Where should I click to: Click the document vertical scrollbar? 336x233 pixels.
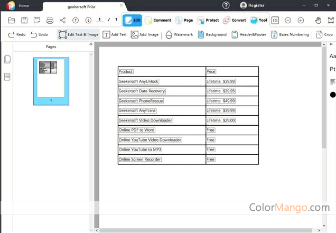(x=324, y=98)
